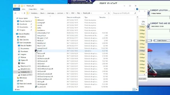
Task: Click the New folder quick access toolbar icon
Action: 22,6
